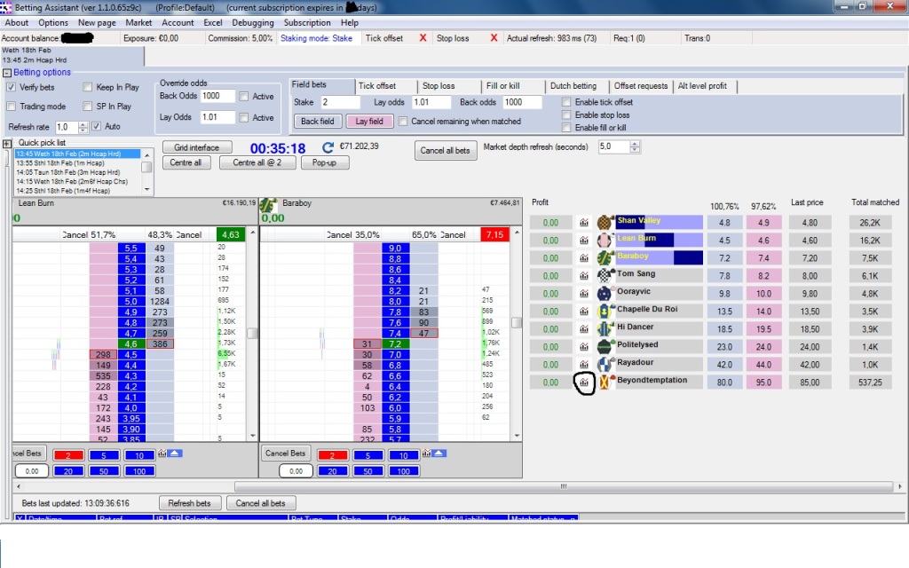Click the circled chart icon beside Beyondtemptation
909x568 pixels.
click(585, 380)
